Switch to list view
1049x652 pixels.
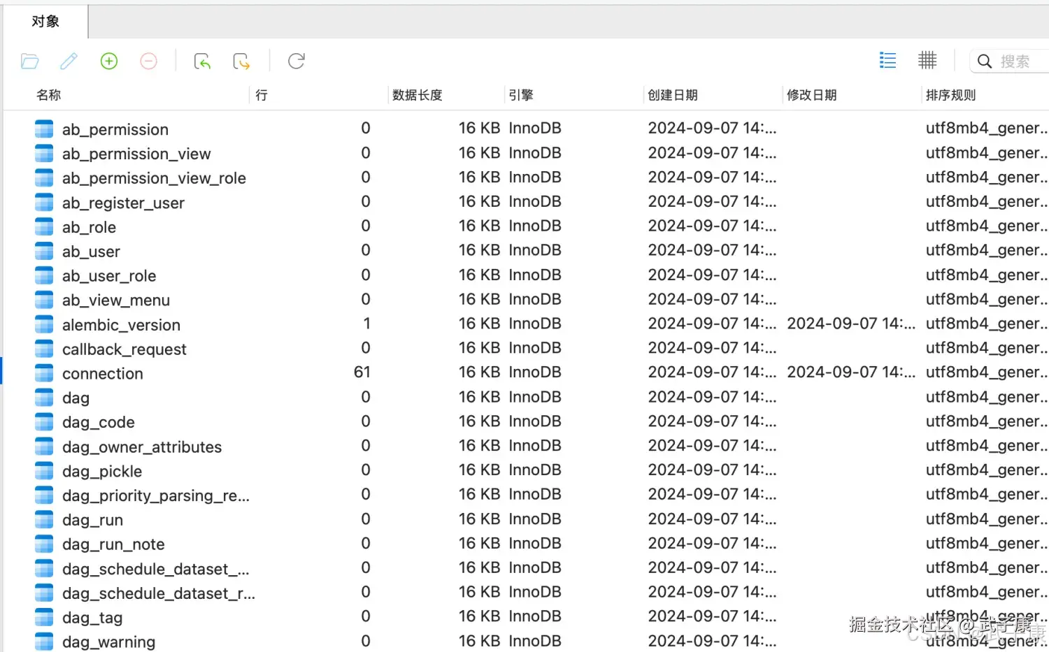point(887,61)
